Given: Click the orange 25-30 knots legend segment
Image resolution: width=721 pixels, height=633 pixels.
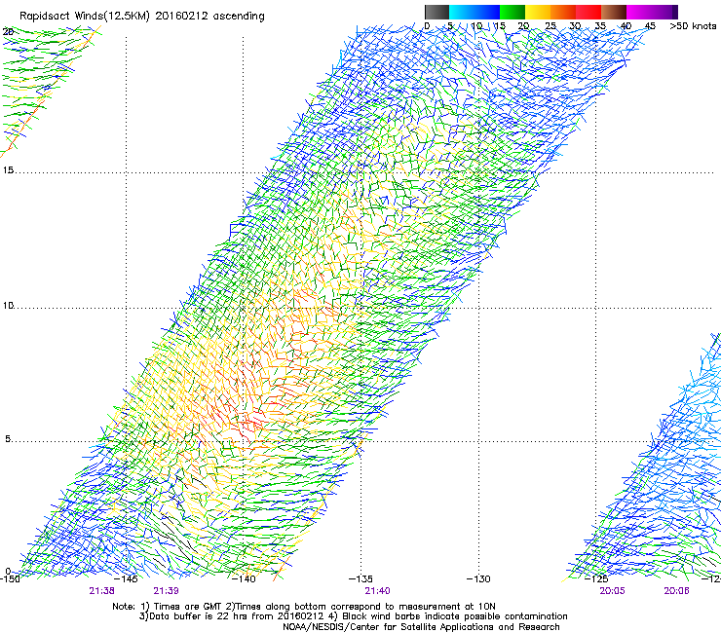Looking at the screenshot, I should click(x=563, y=12).
